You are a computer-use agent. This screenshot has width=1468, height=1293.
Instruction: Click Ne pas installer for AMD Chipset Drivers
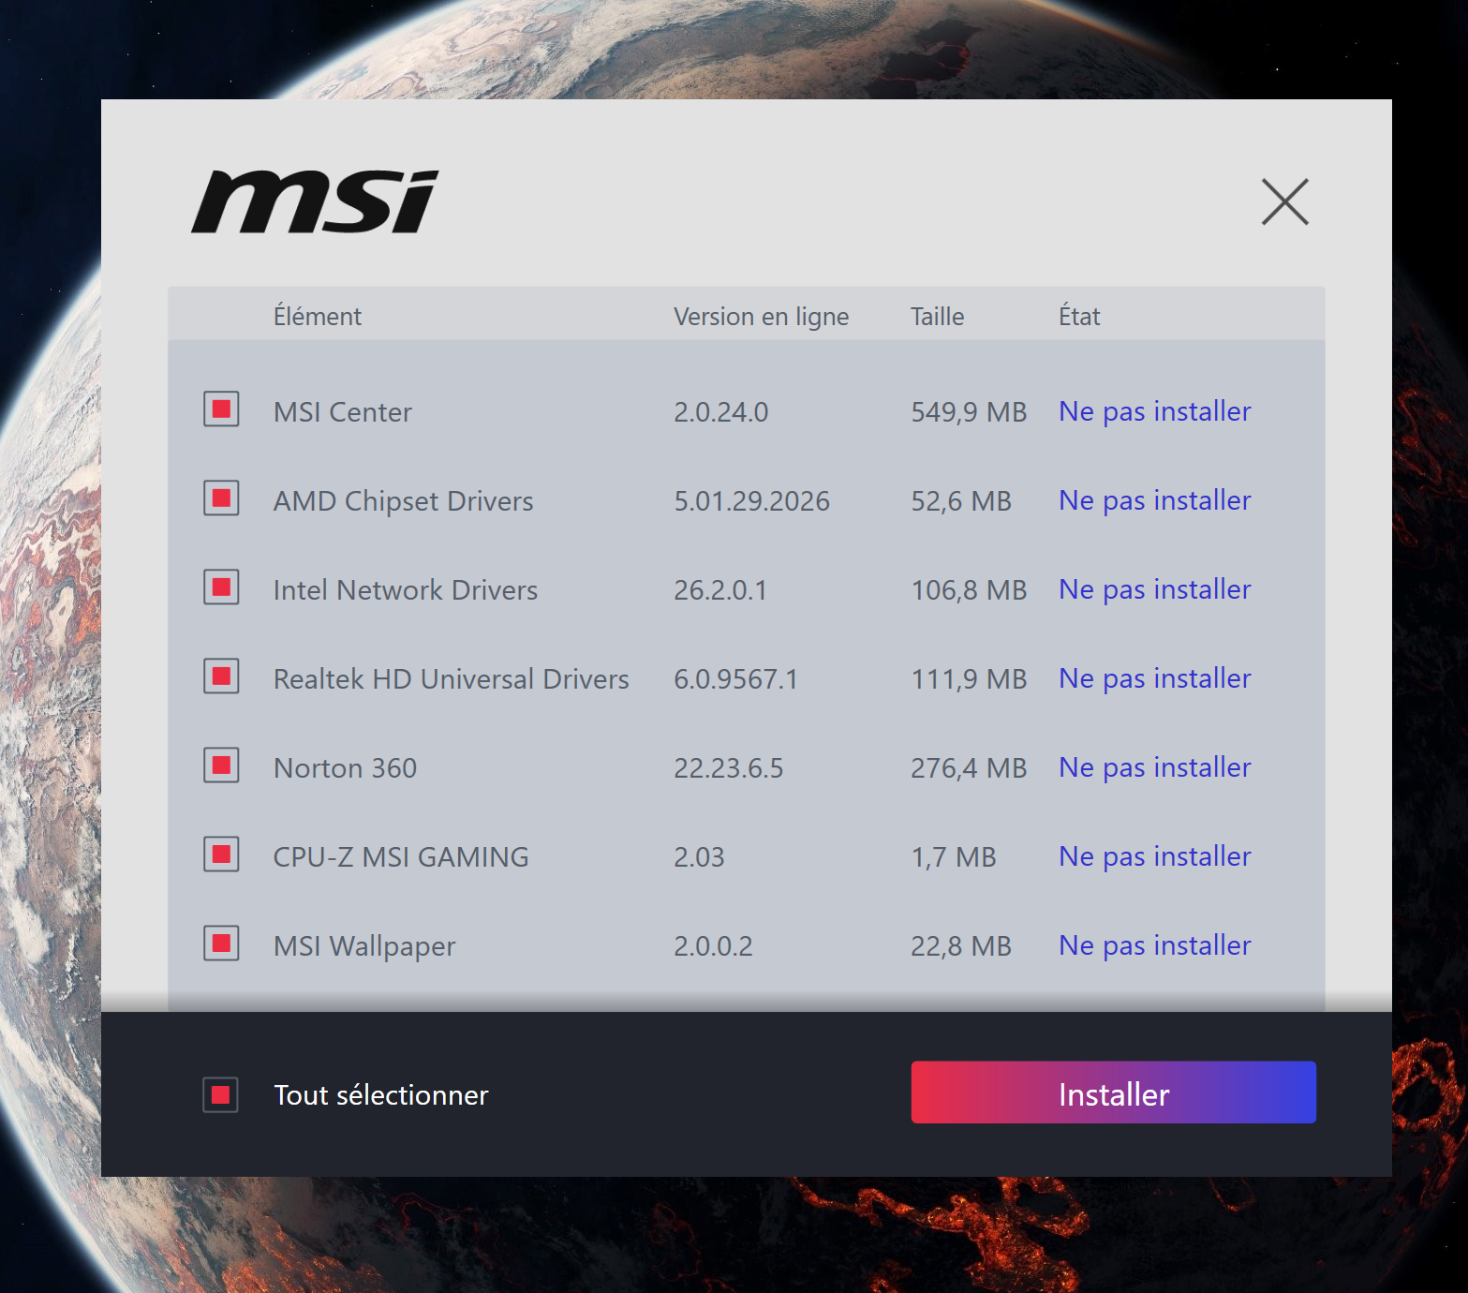(x=1155, y=500)
